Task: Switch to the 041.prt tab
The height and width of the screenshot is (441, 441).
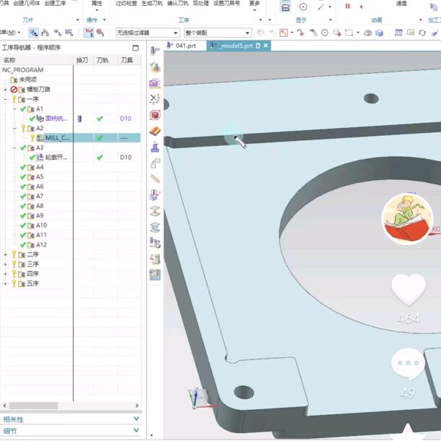Action: (x=184, y=46)
